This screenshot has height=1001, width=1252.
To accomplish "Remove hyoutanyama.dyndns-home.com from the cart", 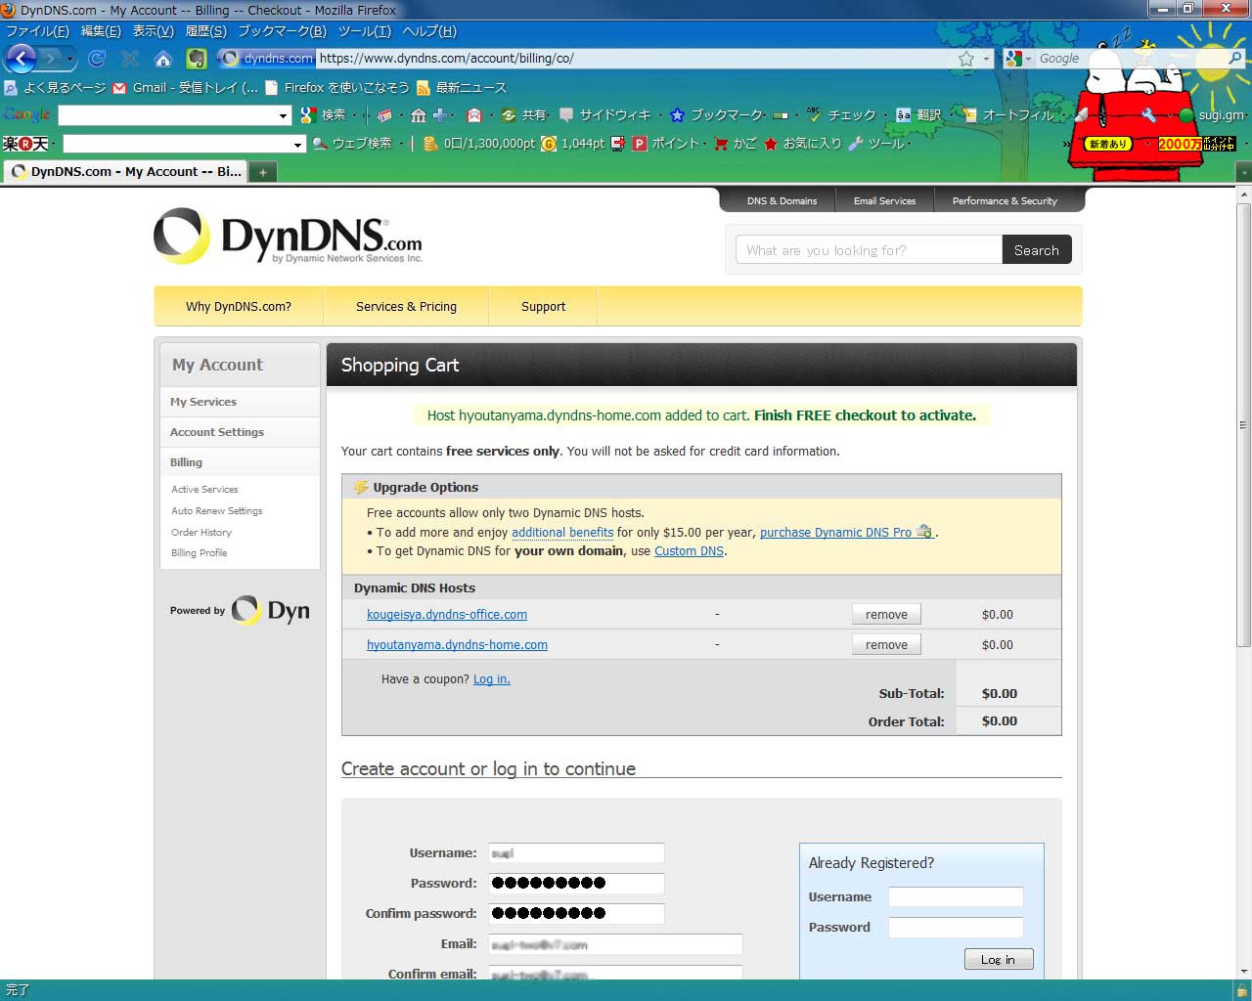I will click(886, 645).
